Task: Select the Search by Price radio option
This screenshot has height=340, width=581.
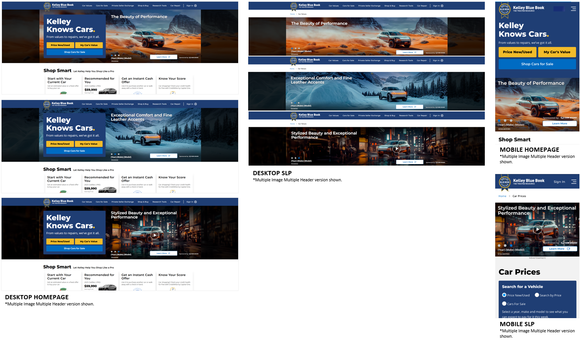Action: tap(537, 295)
